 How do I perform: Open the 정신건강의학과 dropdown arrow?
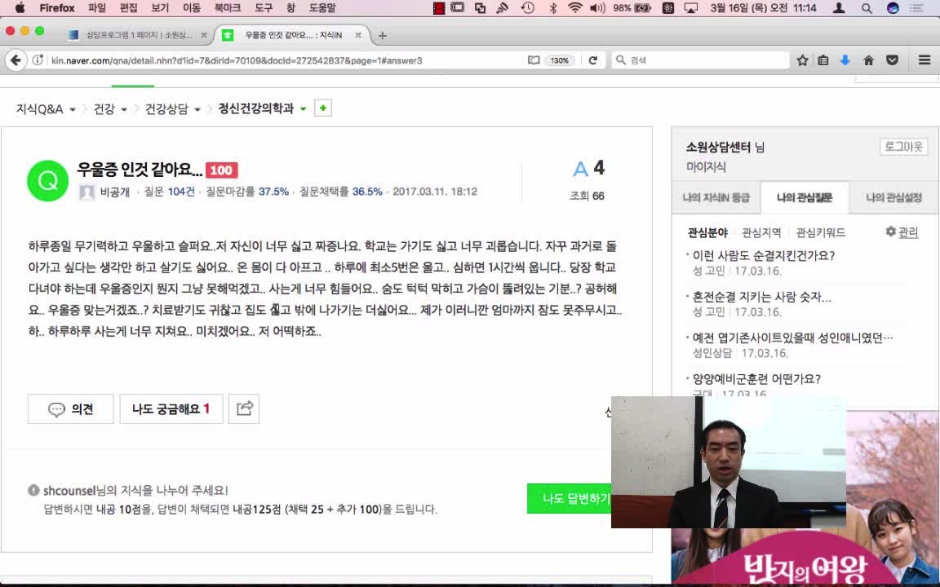(304, 109)
